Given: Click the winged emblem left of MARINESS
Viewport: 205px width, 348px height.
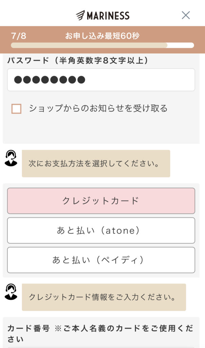Looking at the screenshot, I should (80, 15).
